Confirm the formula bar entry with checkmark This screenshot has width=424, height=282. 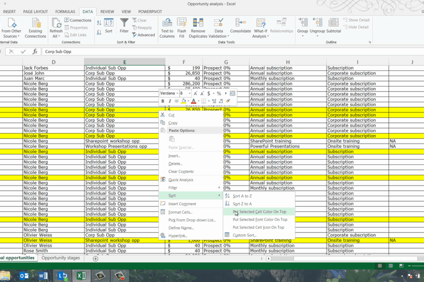click(23, 51)
